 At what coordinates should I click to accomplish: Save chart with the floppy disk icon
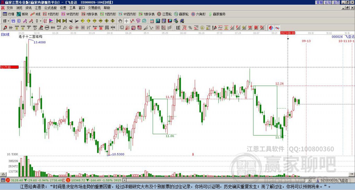(x=170, y=21)
